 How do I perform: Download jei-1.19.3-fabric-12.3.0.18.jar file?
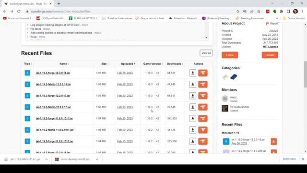tap(193, 85)
